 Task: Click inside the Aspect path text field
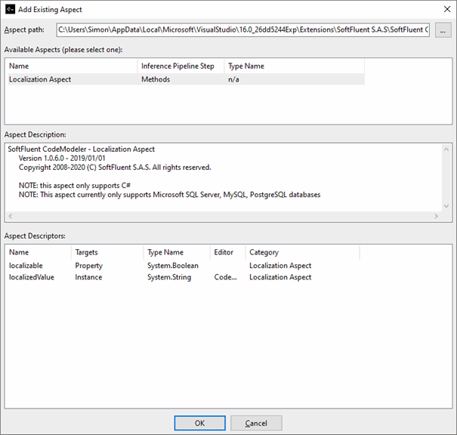[x=242, y=30]
